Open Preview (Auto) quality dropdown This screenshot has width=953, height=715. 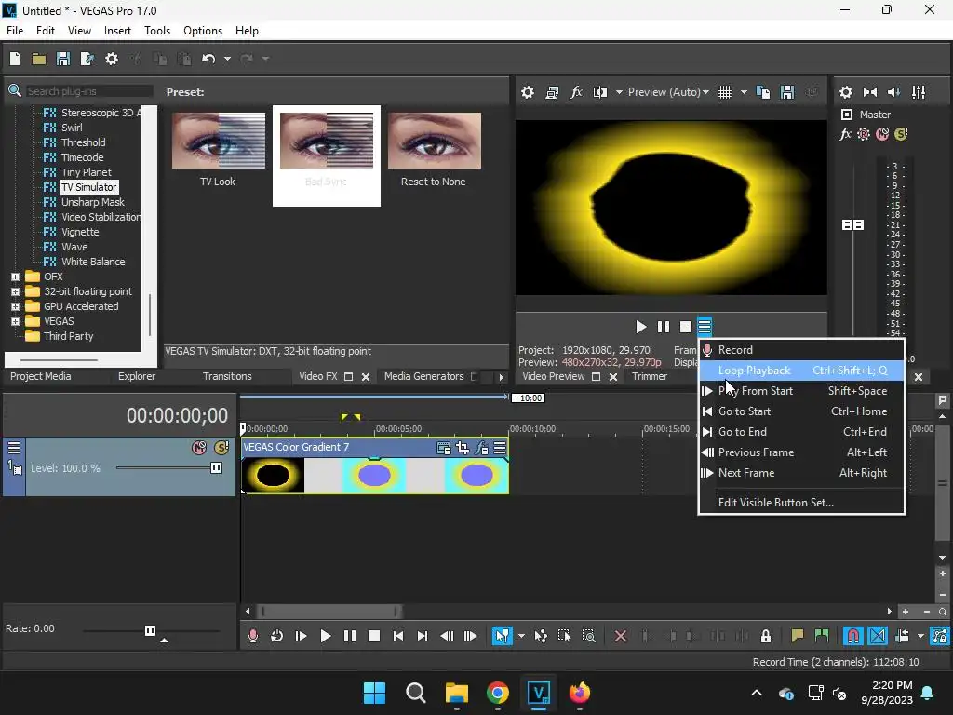(668, 92)
